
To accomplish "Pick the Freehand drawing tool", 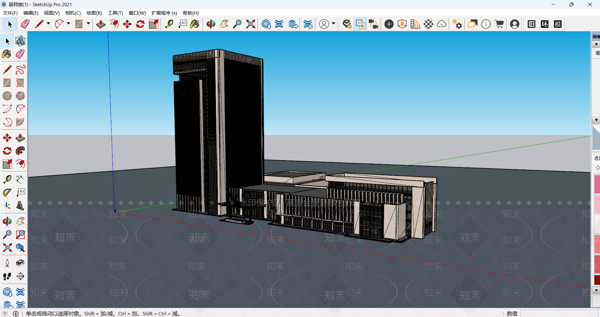I will [x=20, y=69].
